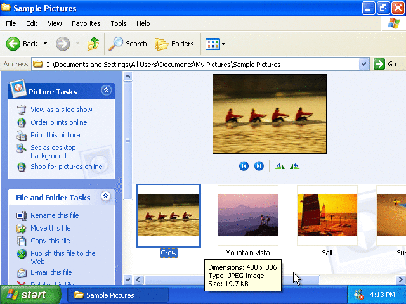Click the filmstrip scroll left arrow
406x304 pixels.
[x=138, y=279]
